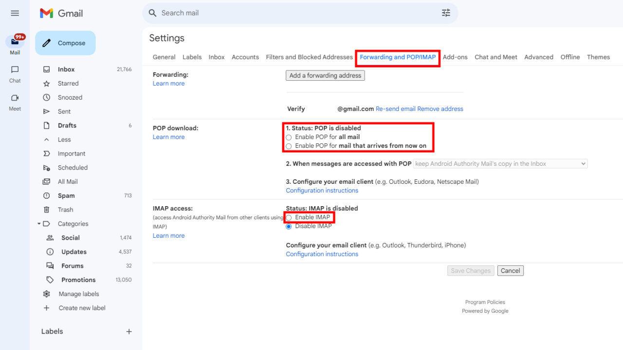
Task: Click the search magnifier icon
Action: click(x=152, y=13)
